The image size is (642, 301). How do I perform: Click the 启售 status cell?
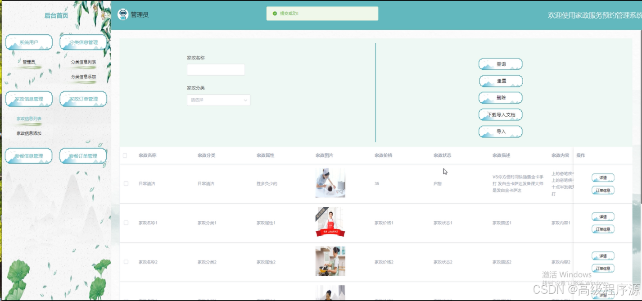pos(438,184)
